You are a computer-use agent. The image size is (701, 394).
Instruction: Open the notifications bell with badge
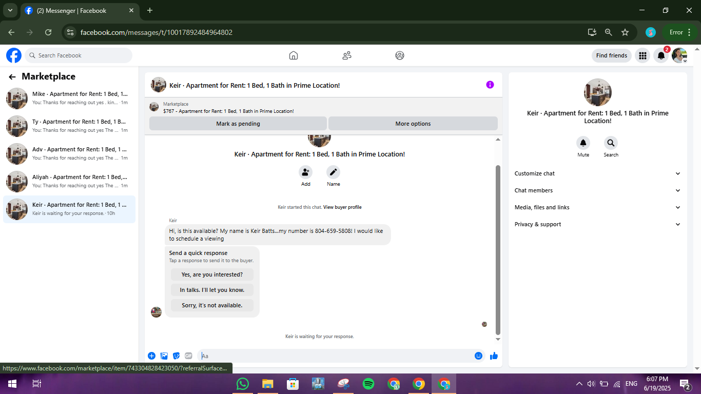pos(661,55)
